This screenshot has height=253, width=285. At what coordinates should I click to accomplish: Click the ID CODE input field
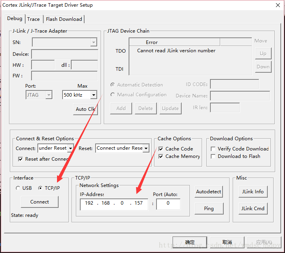tap(234, 84)
